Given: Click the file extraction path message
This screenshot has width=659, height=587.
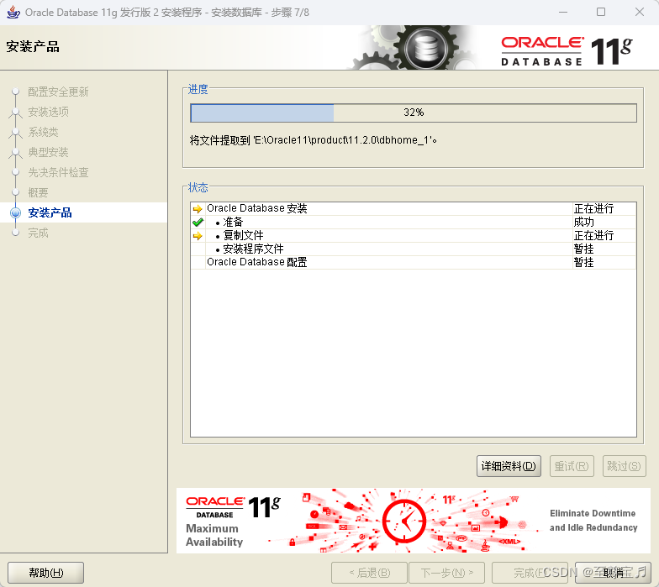Looking at the screenshot, I should click(313, 140).
